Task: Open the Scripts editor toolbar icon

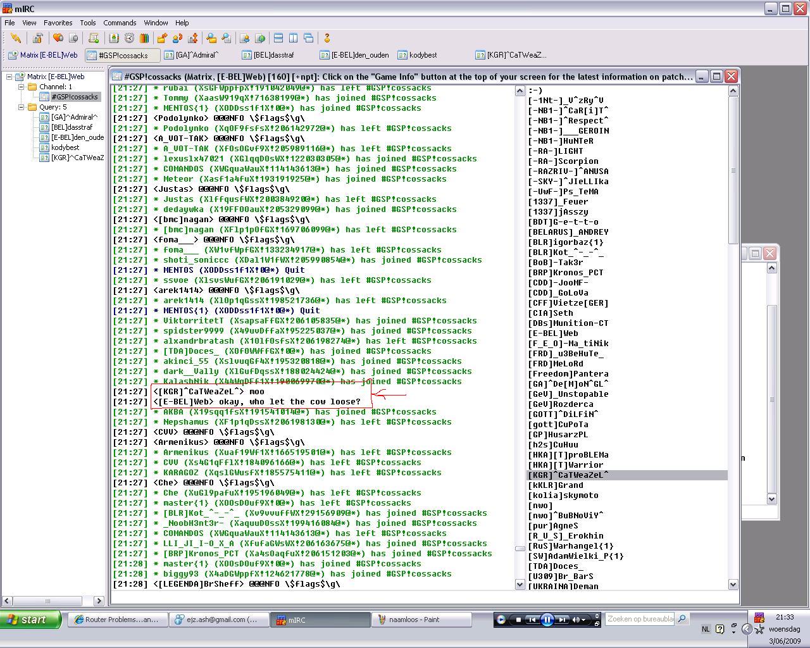Action: click(x=94, y=39)
